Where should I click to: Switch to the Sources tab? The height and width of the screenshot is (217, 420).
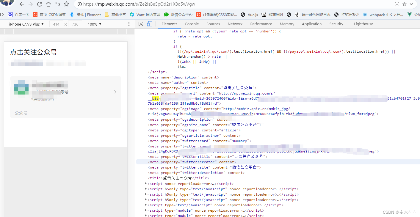(x=213, y=24)
